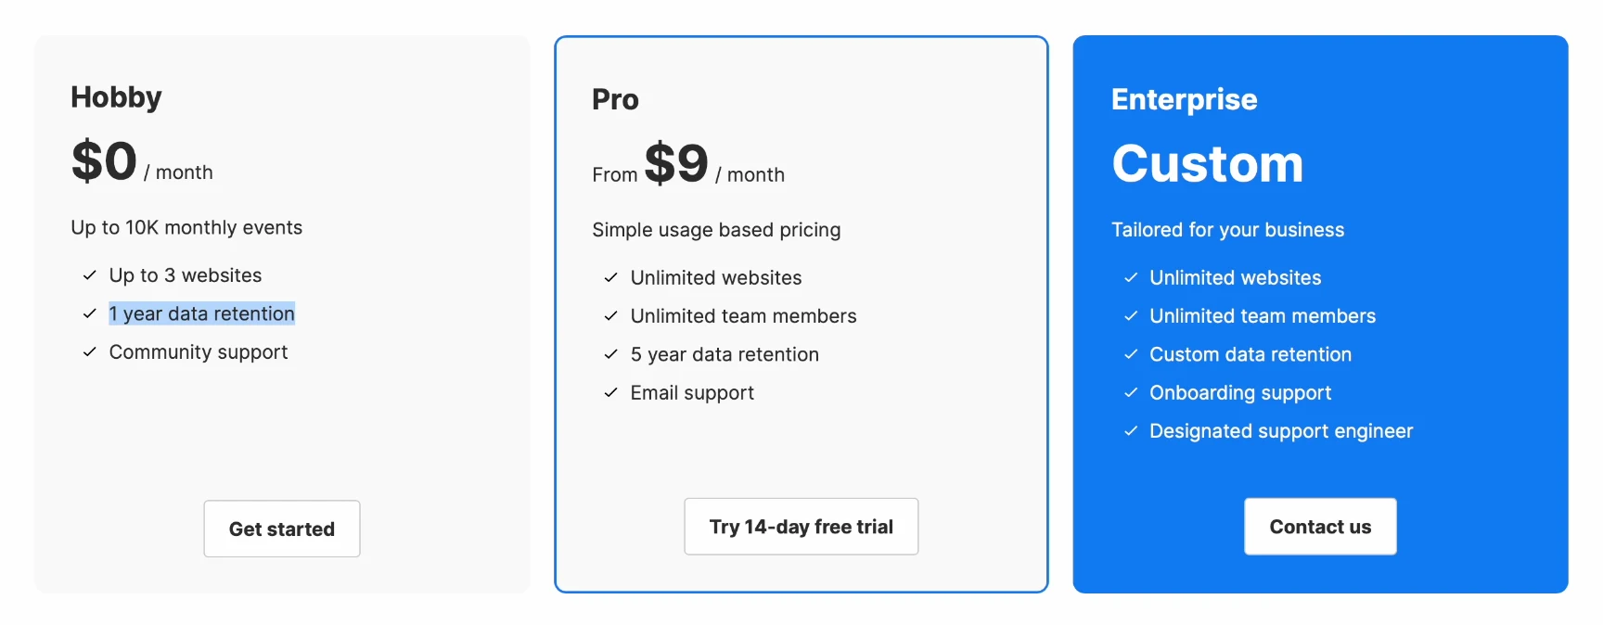Click checkmark next to Designated support engineer
Viewport: 1603px width, 625px height.
pyautogui.click(x=1131, y=430)
